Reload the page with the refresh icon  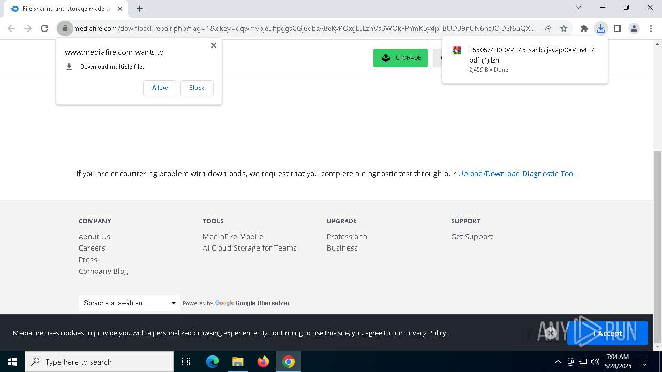coord(44,28)
